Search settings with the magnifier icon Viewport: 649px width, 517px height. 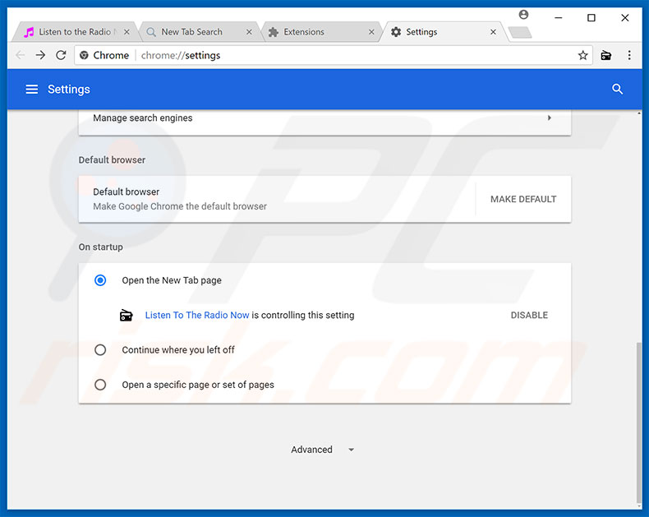pyautogui.click(x=617, y=89)
